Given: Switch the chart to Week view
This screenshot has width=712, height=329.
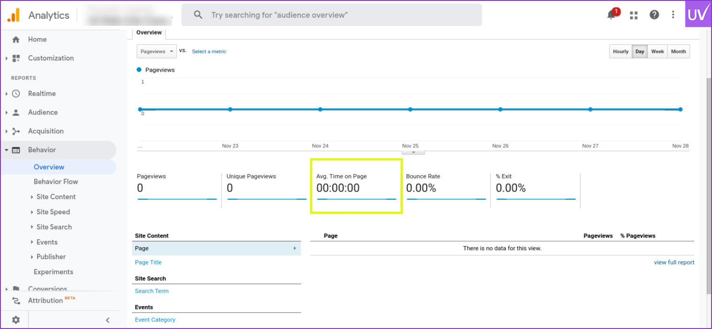Looking at the screenshot, I should (657, 52).
